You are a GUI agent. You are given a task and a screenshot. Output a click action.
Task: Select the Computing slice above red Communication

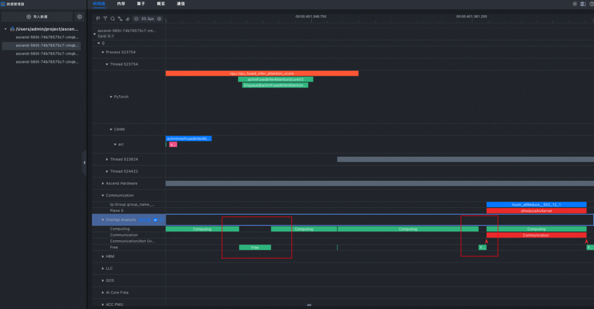(536, 229)
